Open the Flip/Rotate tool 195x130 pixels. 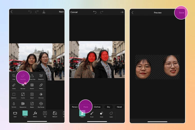click(x=41, y=104)
